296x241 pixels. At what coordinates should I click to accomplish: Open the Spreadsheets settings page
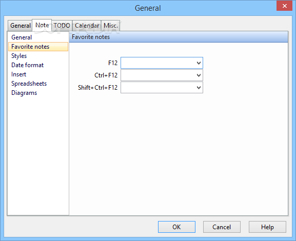click(x=38, y=84)
